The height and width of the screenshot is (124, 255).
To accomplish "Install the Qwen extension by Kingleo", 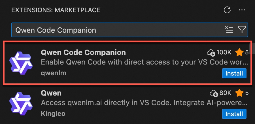I will (234, 114).
